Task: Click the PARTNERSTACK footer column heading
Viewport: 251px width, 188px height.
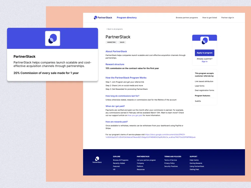Action: coord(143,156)
